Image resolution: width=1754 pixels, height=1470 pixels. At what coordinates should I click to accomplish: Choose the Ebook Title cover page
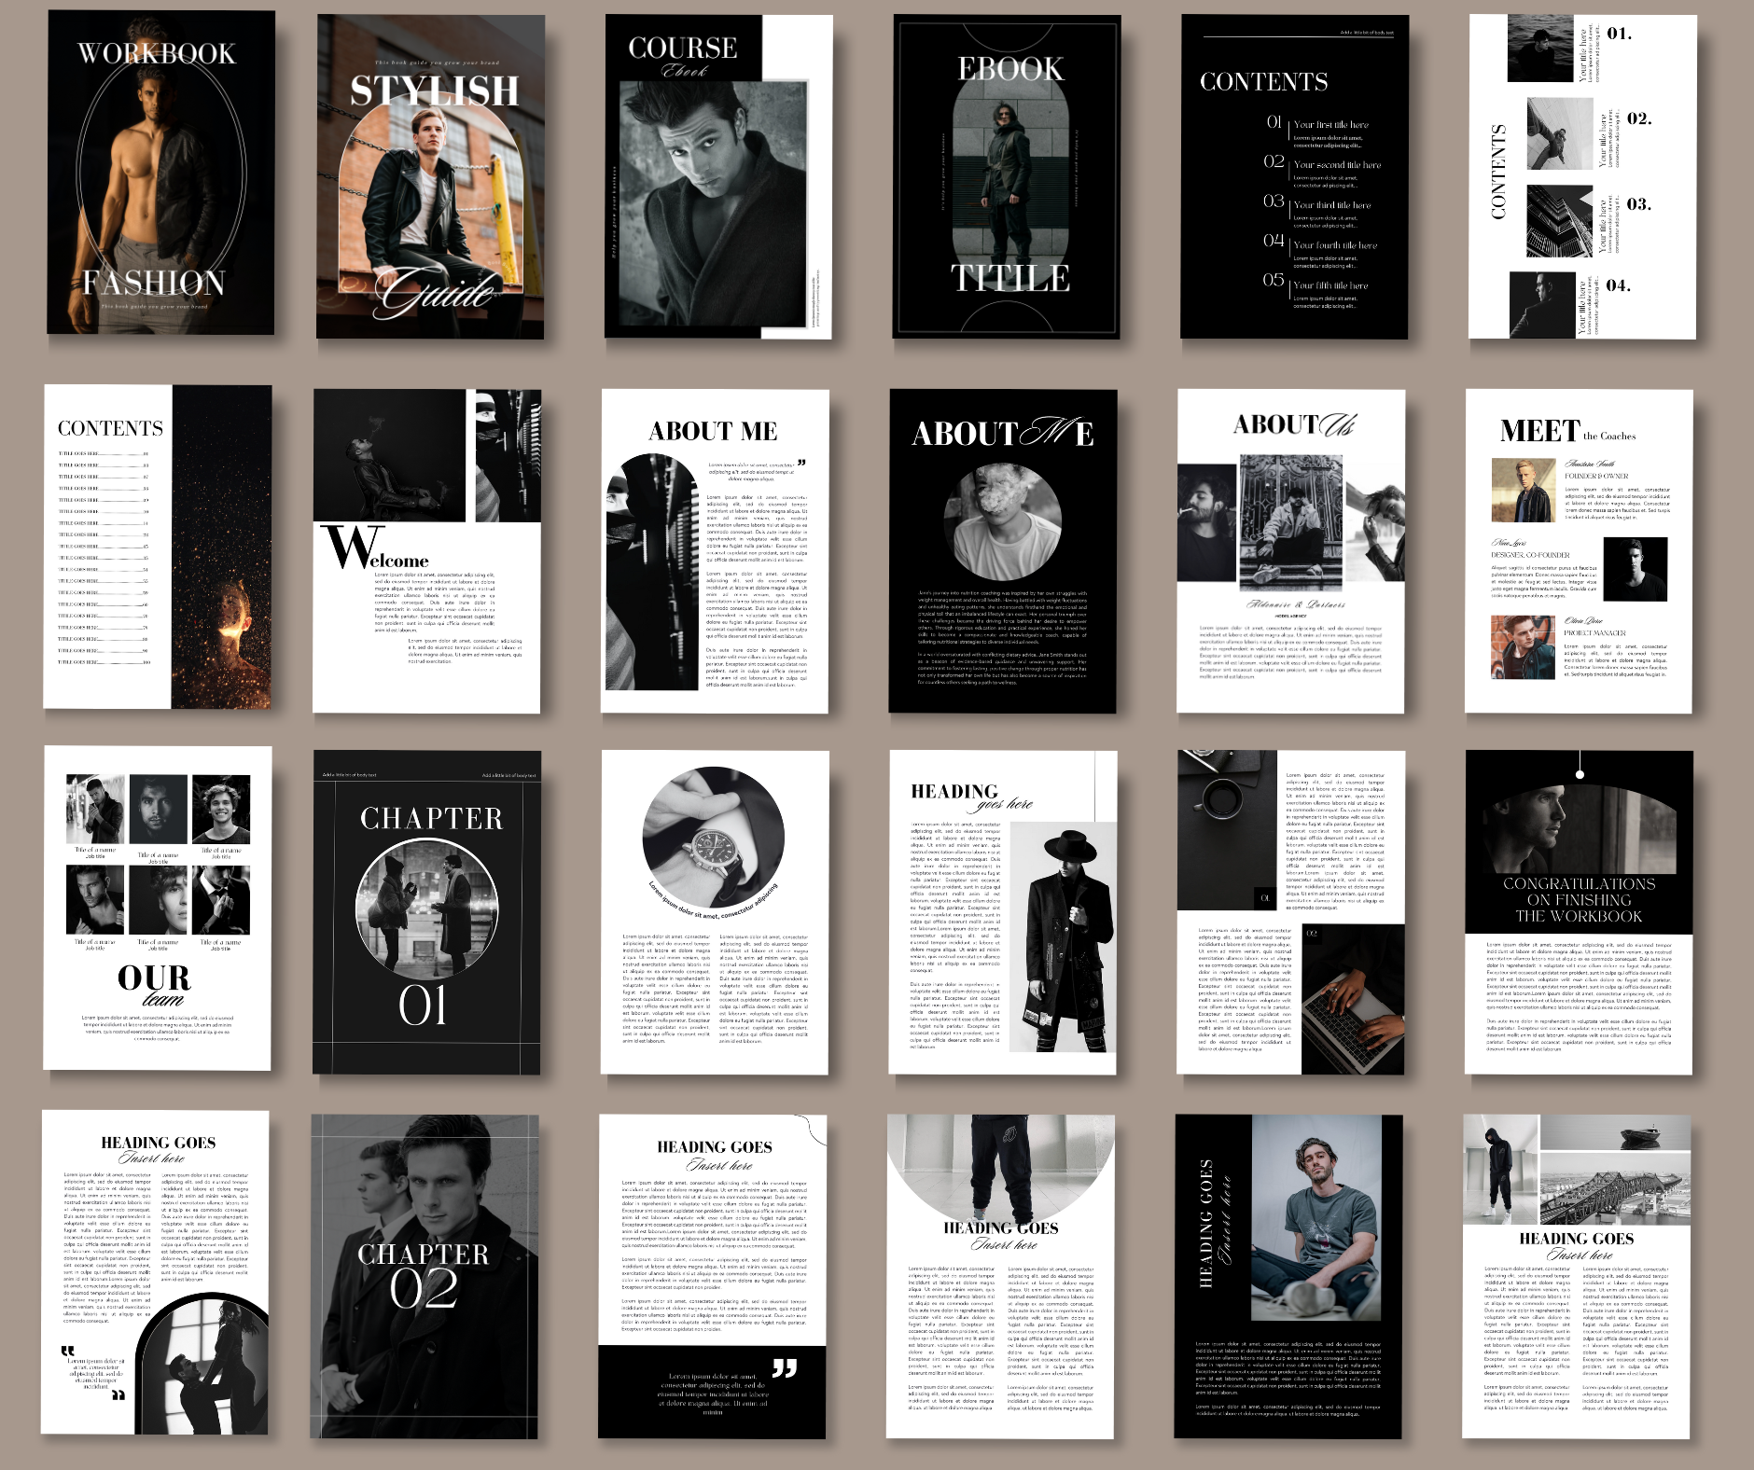[x=1006, y=176]
